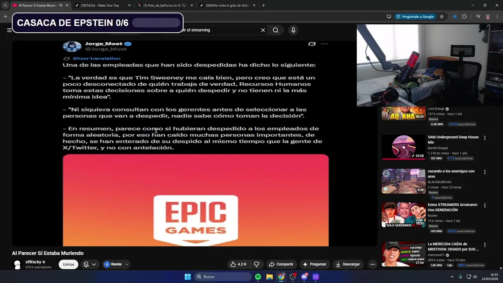Open OBS Studio from the taskbar
Viewport: 503px width, 283px height.
click(293, 277)
